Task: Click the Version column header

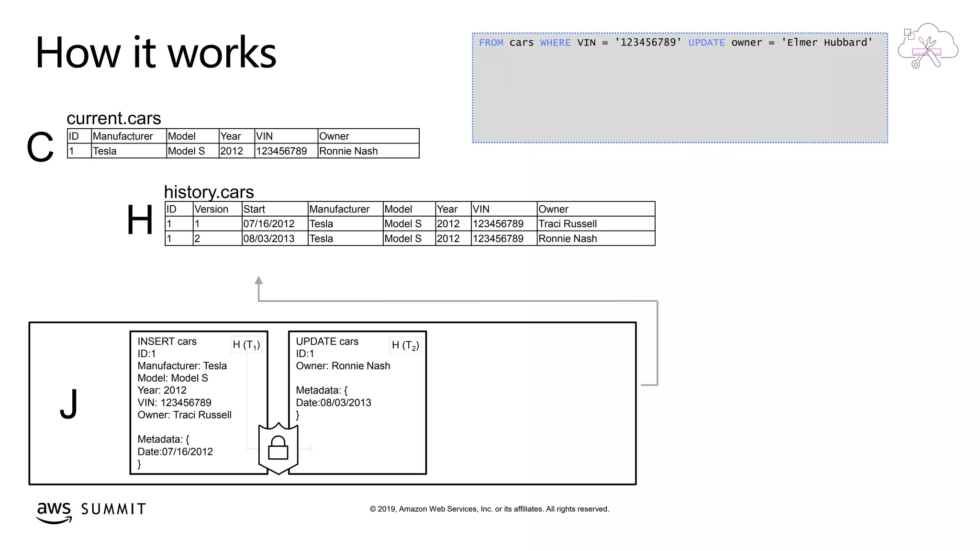Action: click(212, 209)
